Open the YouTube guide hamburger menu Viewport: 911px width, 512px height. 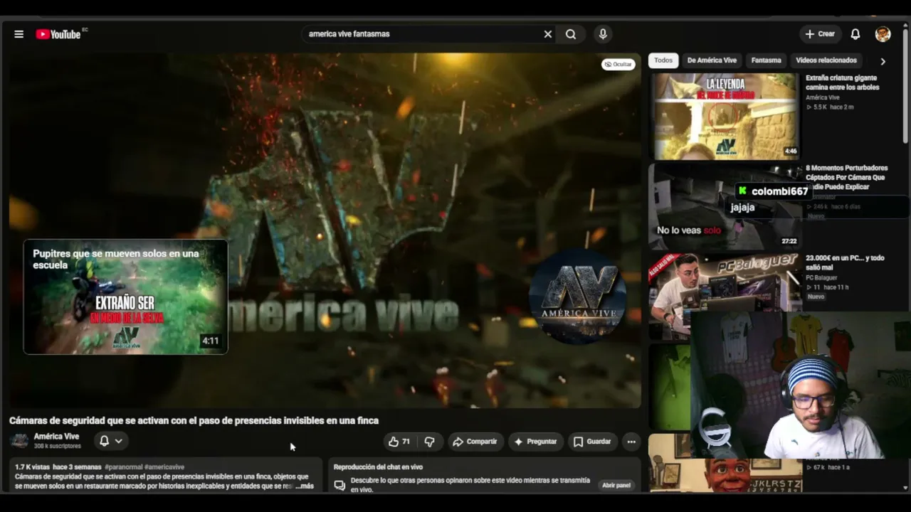click(x=19, y=34)
